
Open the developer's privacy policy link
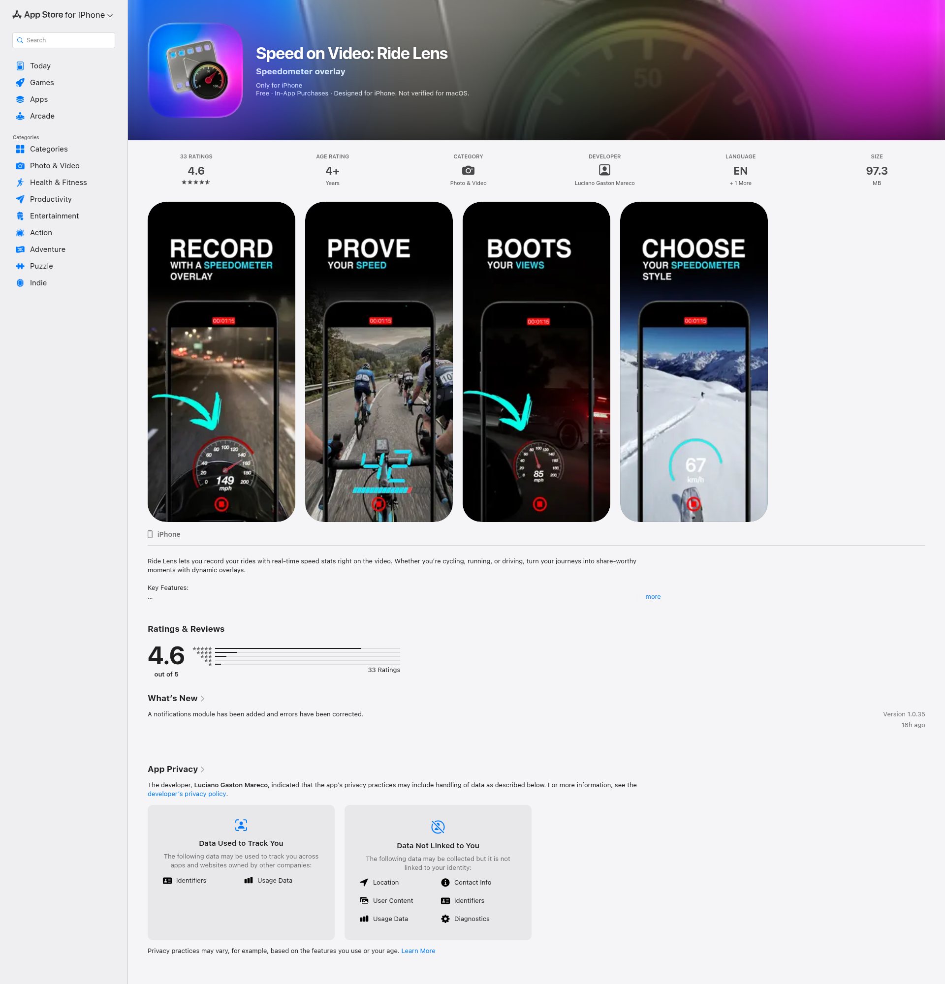(187, 794)
